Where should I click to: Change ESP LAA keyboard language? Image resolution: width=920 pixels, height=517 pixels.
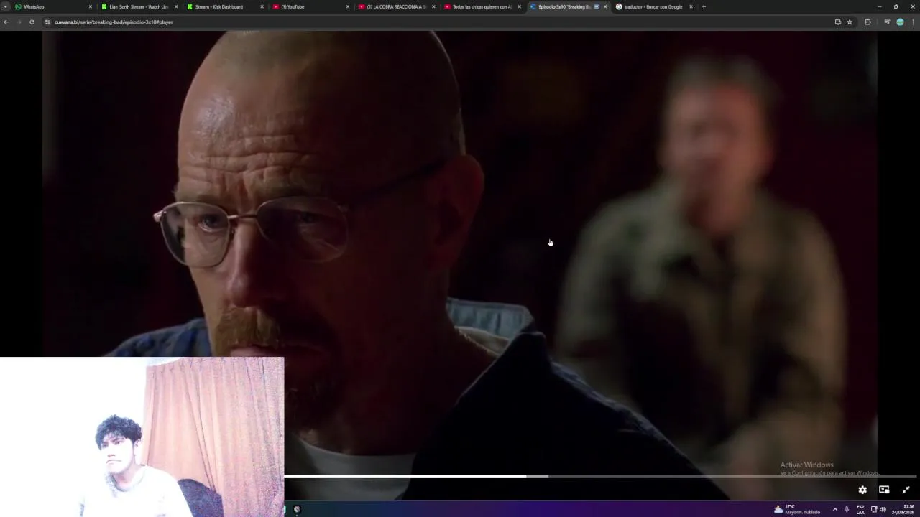click(x=860, y=509)
